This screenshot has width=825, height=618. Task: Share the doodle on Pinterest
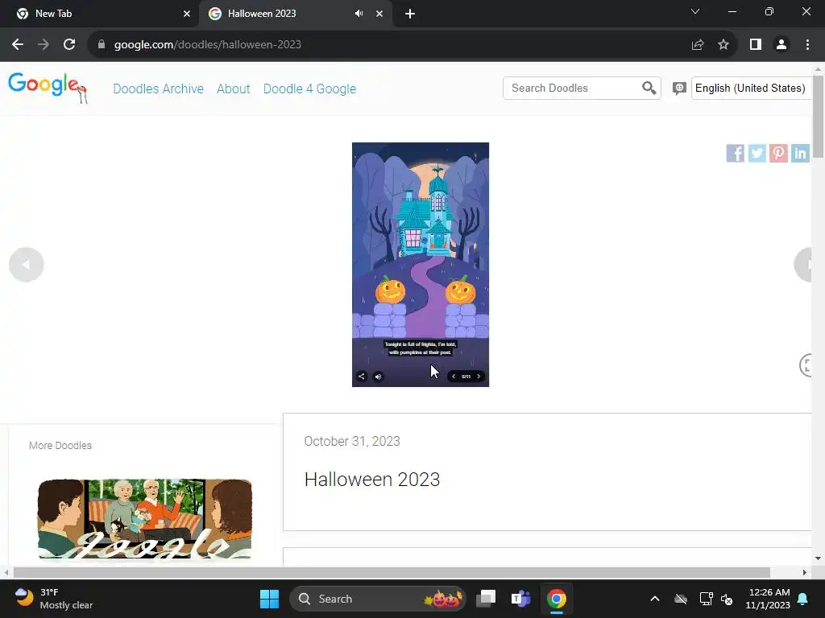pyautogui.click(x=778, y=153)
